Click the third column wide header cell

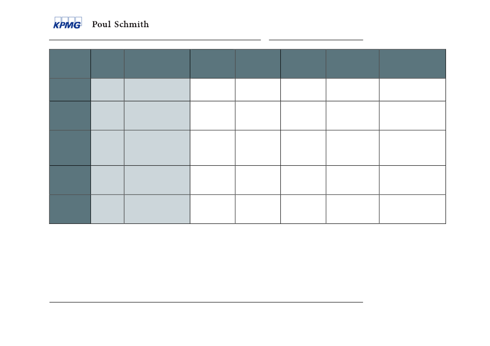click(x=157, y=64)
